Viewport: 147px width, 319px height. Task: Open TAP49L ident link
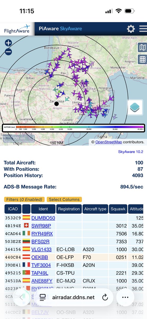click(x=40, y=273)
